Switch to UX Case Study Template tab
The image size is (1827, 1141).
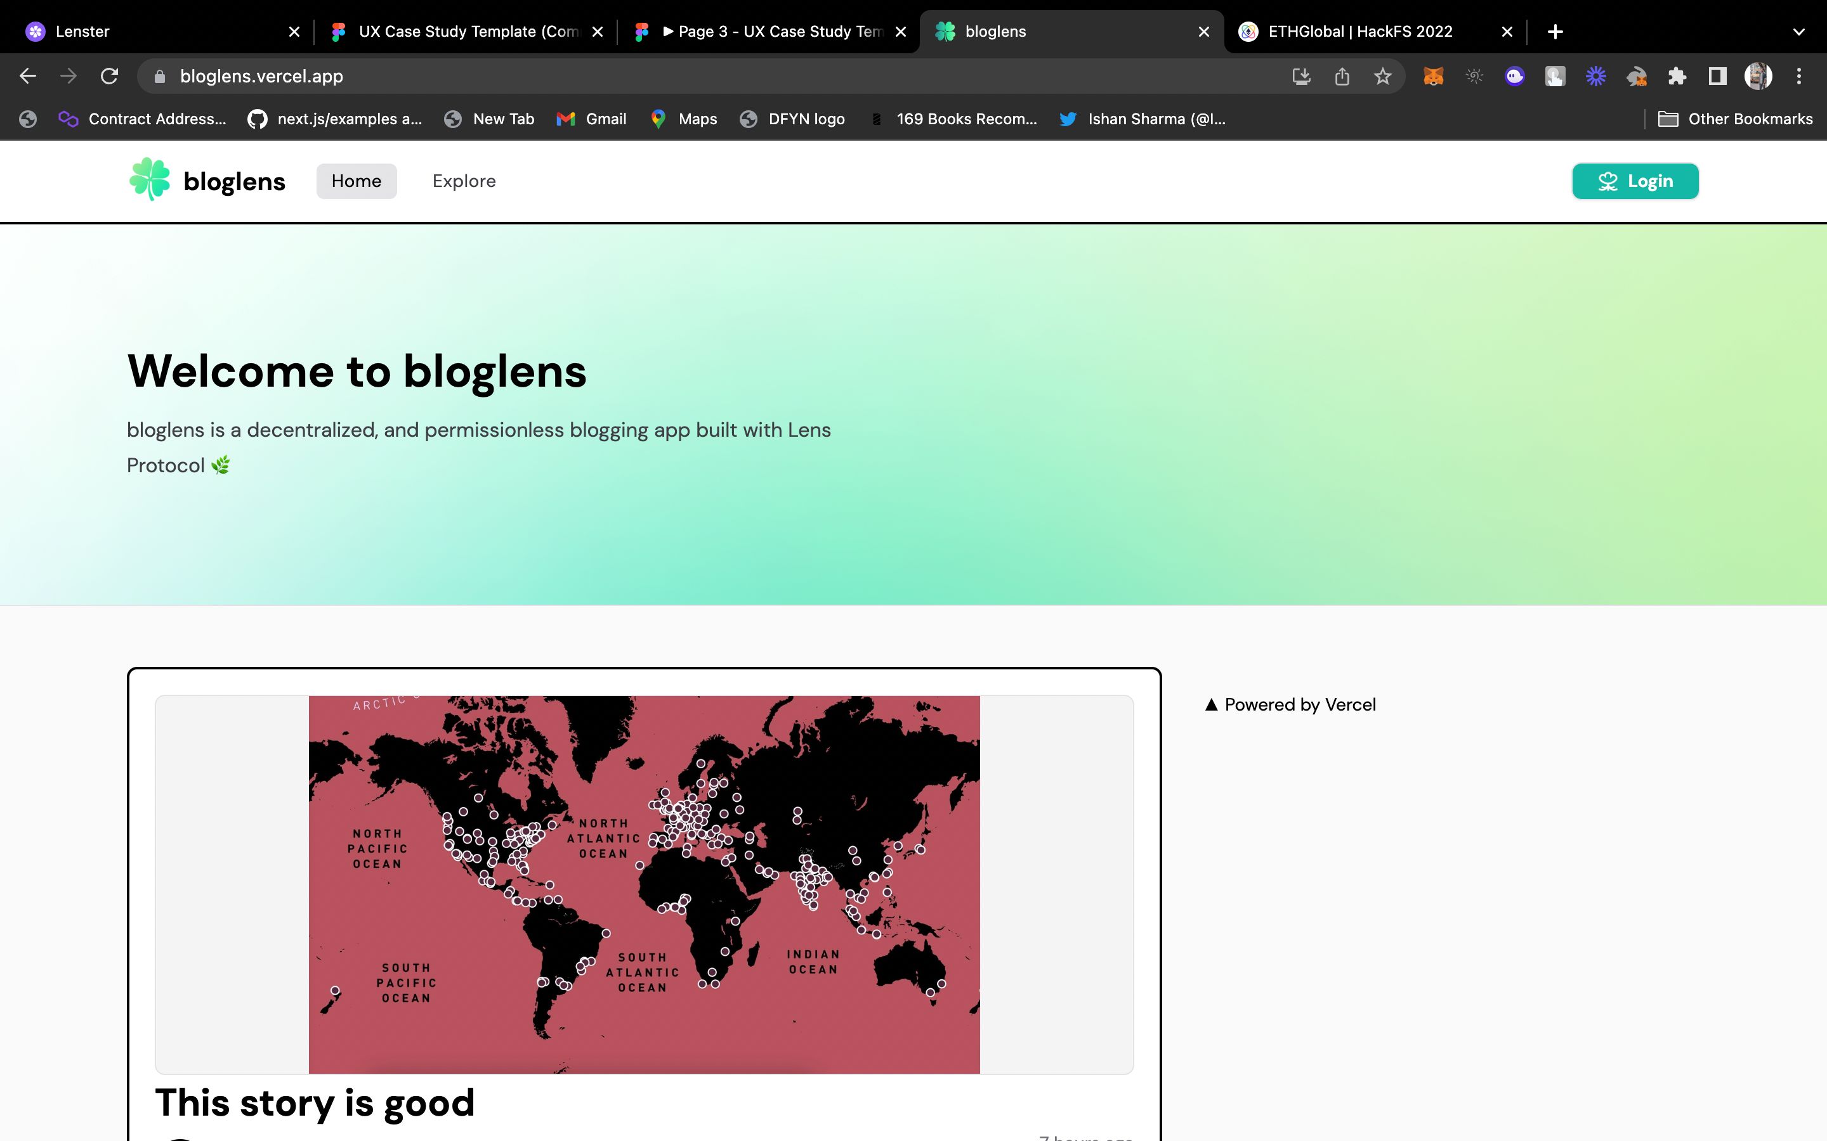point(466,32)
